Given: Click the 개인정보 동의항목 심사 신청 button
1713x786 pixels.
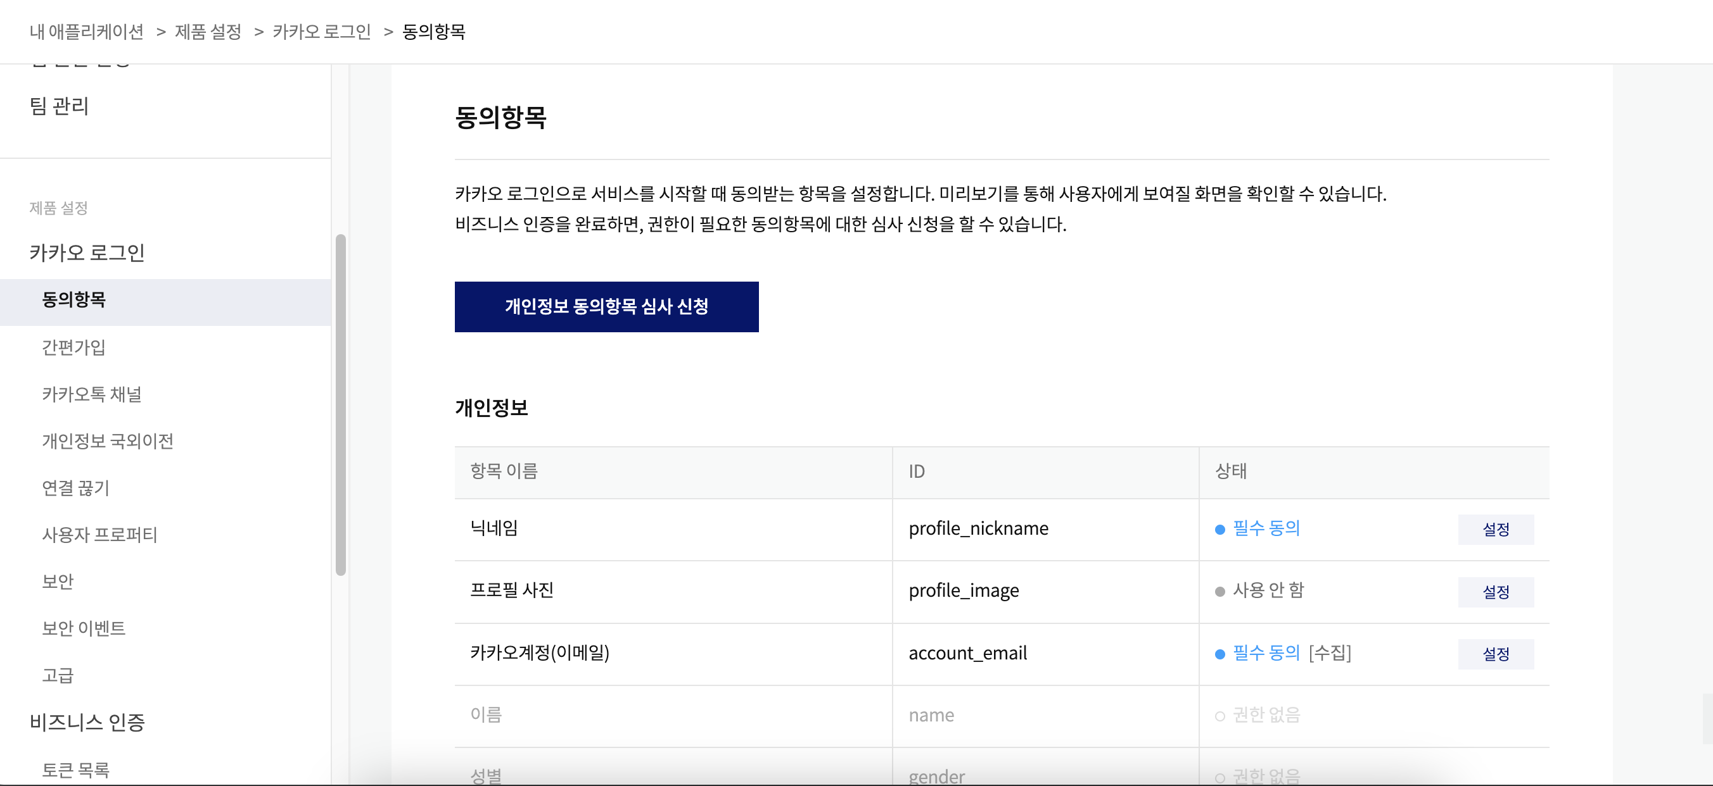Looking at the screenshot, I should (606, 306).
